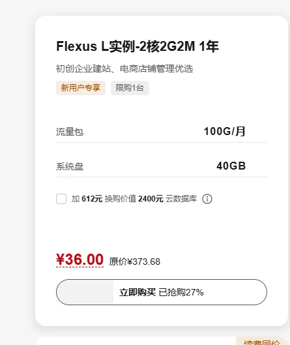
Task: Tick the 加612元换购 checkbox
Action: [x=61, y=199]
